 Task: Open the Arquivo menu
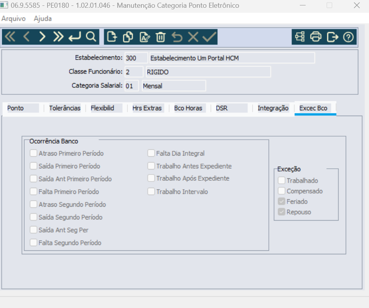click(x=14, y=19)
